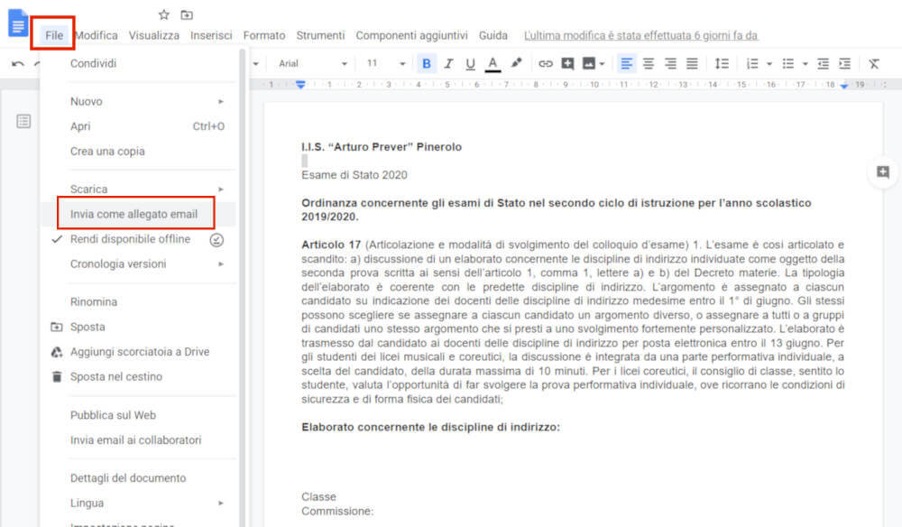Insert a comment using the toolbar icon

569,63
